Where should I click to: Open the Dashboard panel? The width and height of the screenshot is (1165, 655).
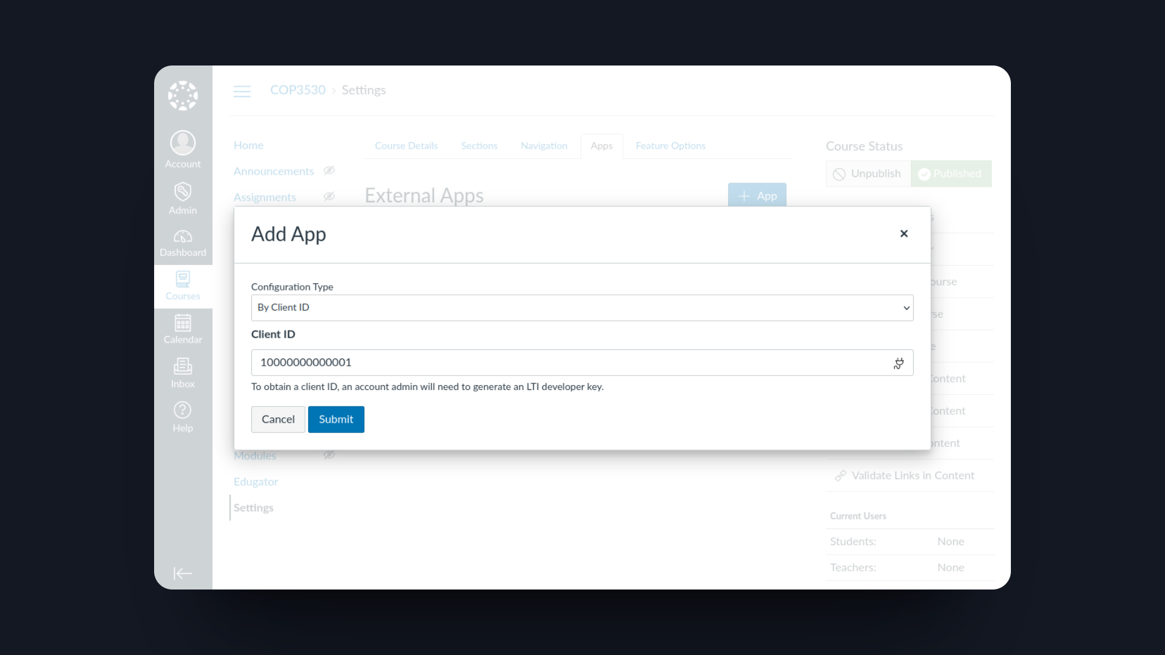(x=183, y=243)
